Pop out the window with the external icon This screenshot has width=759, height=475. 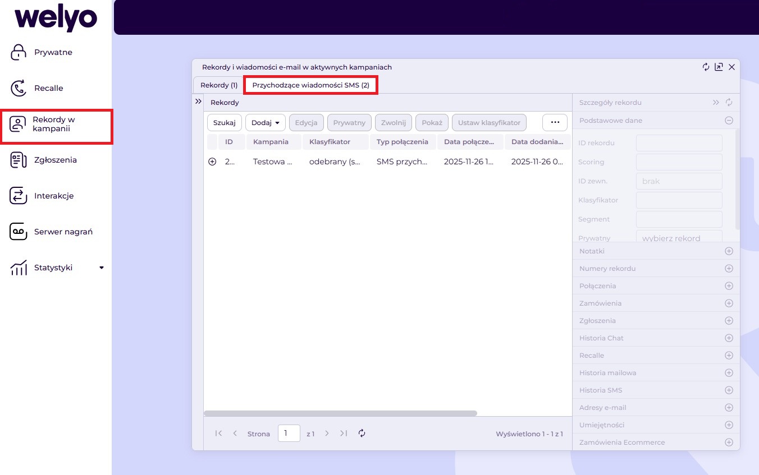(719, 67)
